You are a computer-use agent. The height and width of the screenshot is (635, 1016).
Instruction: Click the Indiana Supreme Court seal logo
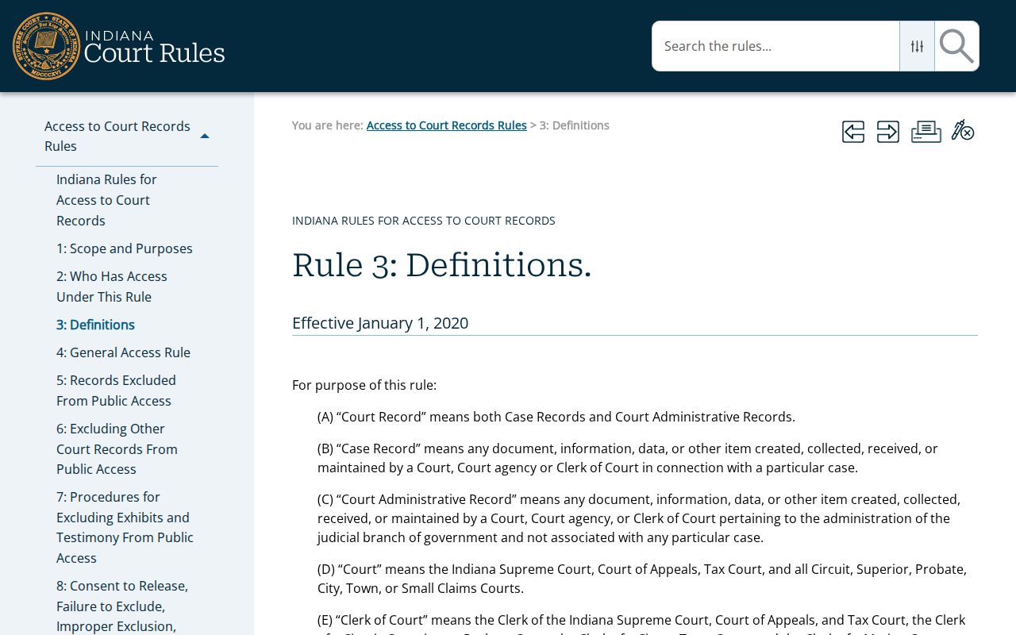click(47, 46)
